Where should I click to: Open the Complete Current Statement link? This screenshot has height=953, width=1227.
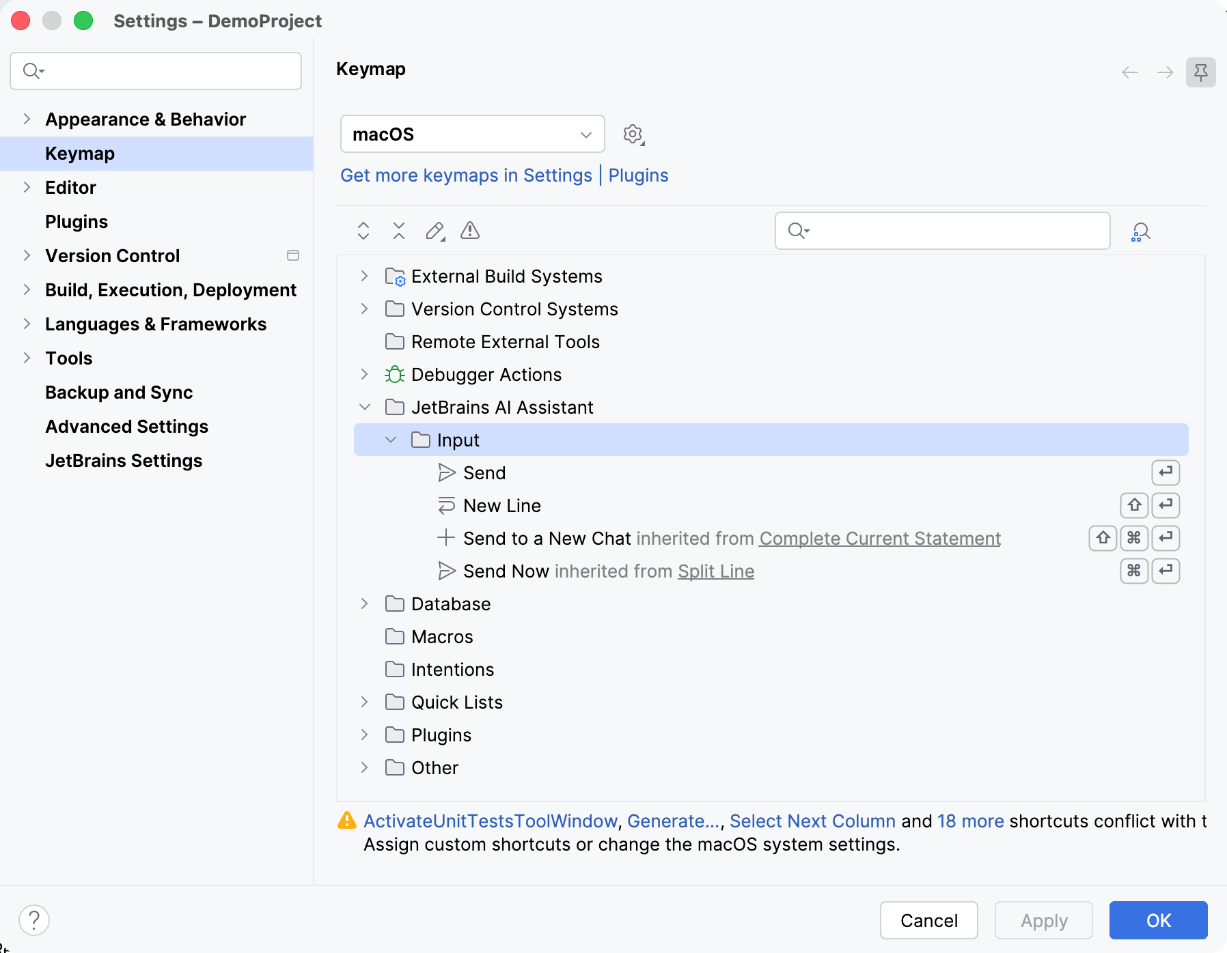[880, 539]
